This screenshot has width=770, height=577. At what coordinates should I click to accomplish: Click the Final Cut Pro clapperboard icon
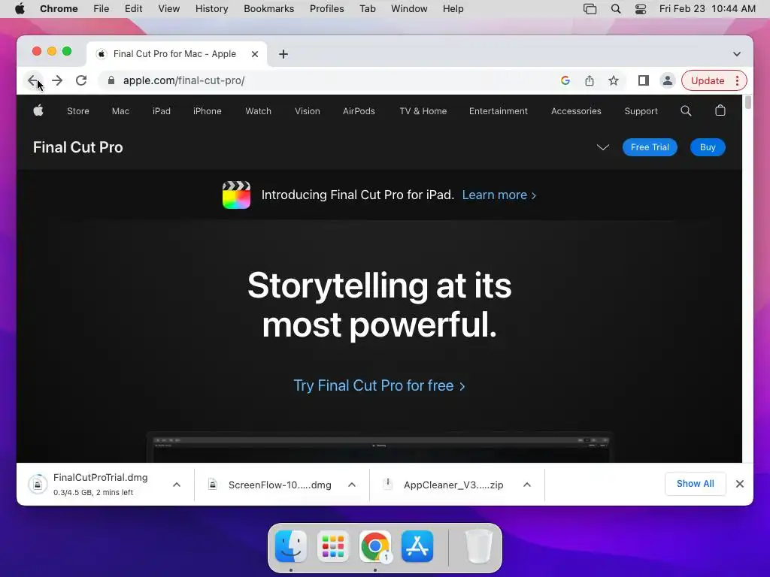236,195
